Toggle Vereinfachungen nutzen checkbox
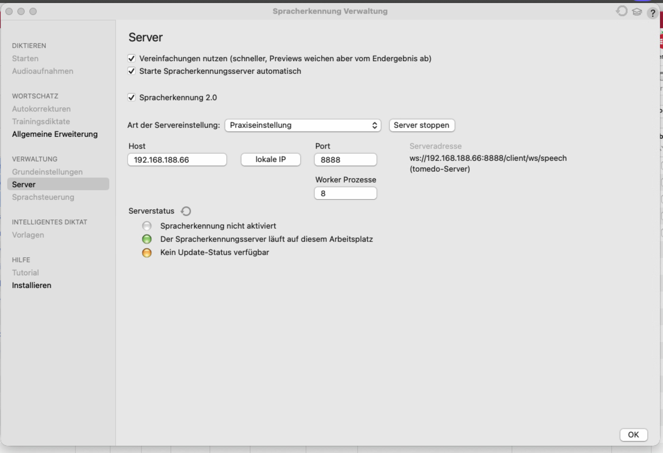663x453 pixels. (x=132, y=58)
